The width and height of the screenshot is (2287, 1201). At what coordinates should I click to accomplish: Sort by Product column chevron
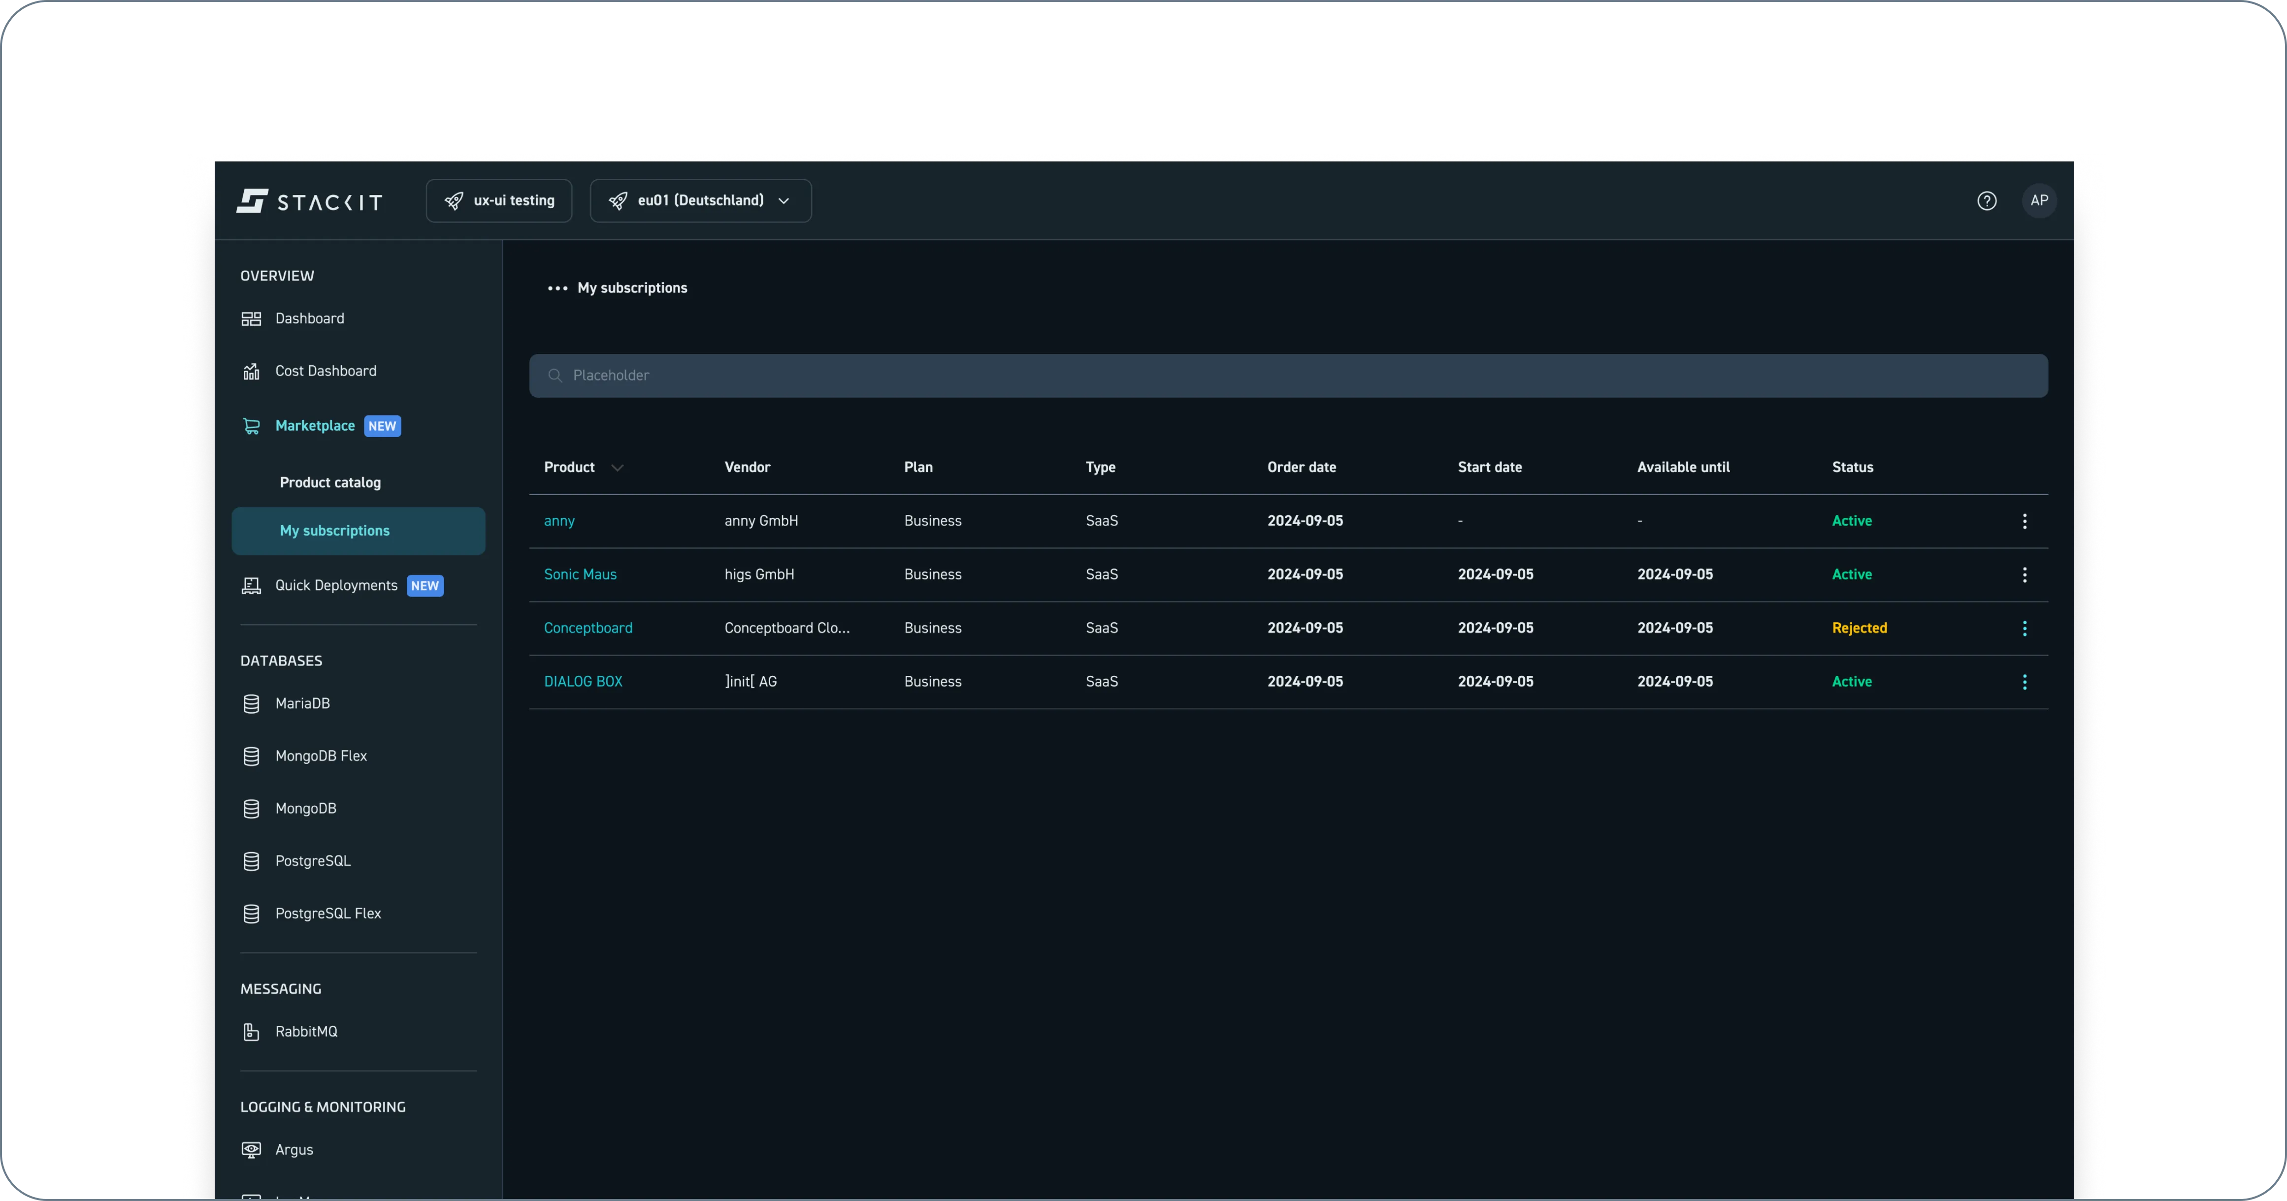(x=617, y=468)
